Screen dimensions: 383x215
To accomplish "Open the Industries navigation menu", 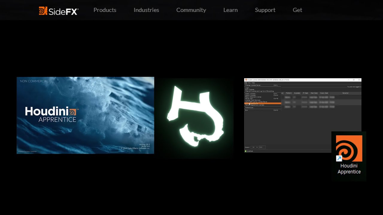I will click(146, 10).
